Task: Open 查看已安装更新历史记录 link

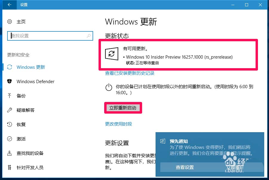Action: (x=130, y=73)
